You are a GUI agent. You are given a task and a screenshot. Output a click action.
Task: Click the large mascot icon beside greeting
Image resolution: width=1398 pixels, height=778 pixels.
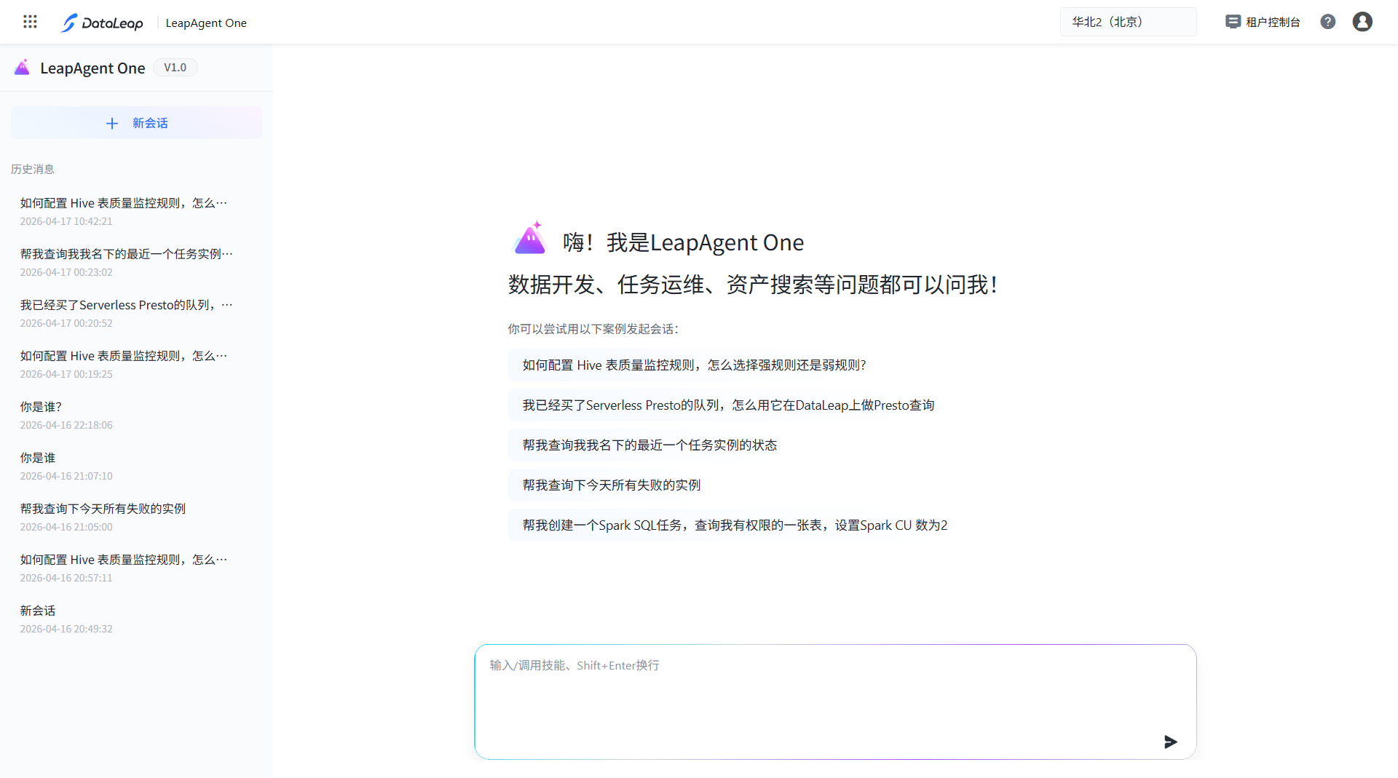pyautogui.click(x=530, y=239)
